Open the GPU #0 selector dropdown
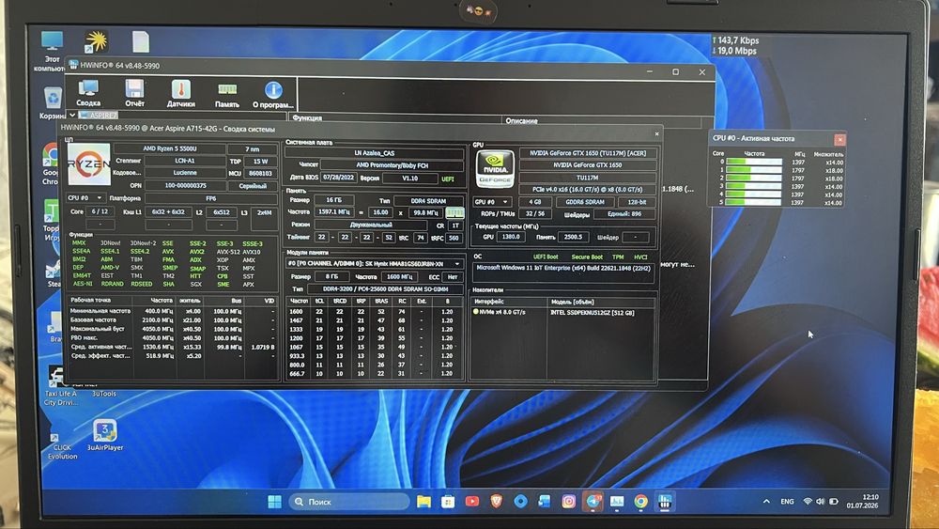The image size is (939, 529). (491, 202)
